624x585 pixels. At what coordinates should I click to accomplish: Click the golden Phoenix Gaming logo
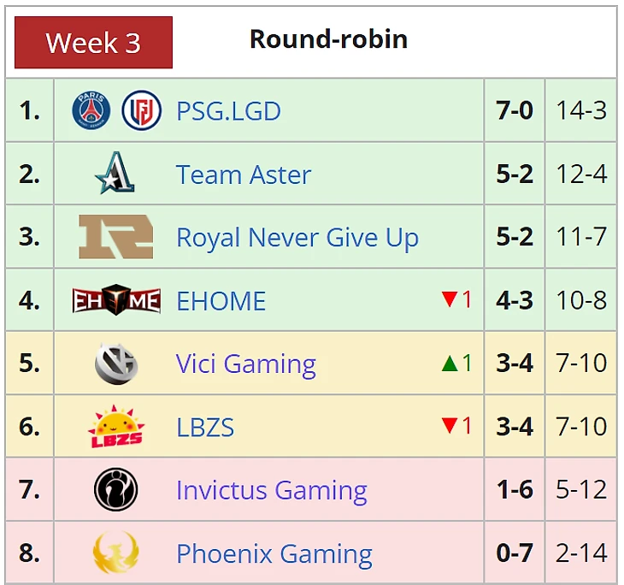click(115, 552)
